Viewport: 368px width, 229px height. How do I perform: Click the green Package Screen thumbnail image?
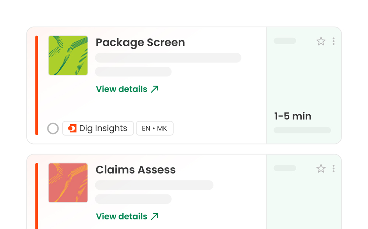tap(68, 55)
